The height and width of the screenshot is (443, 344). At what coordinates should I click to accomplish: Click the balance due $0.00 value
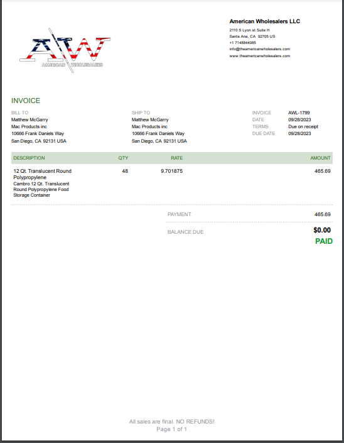tap(322, 230)
